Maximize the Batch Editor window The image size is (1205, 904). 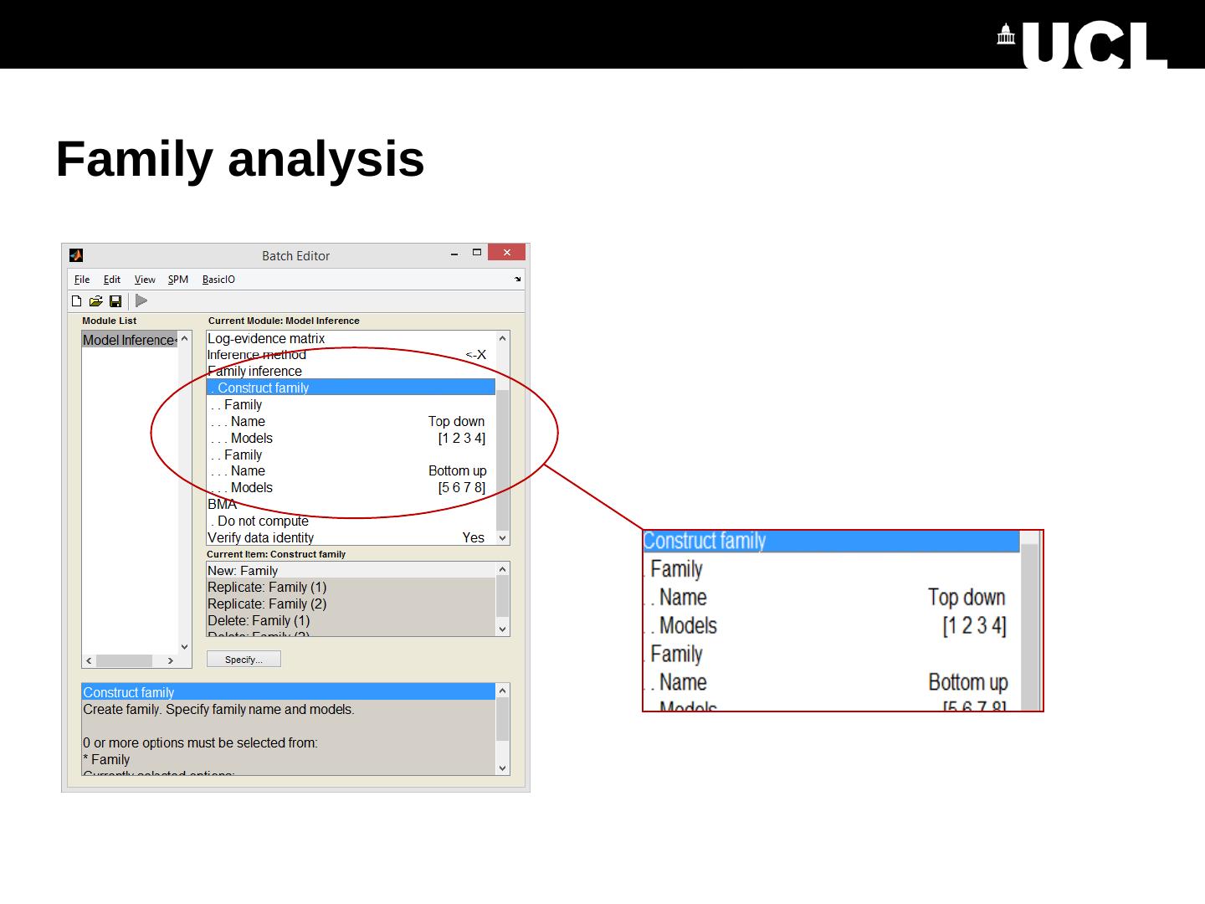[x=477, y=253]
